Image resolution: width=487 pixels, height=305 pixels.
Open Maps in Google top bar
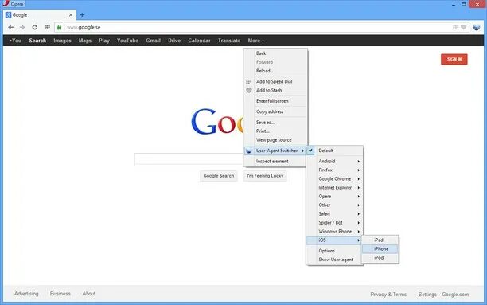pos(85,41)
